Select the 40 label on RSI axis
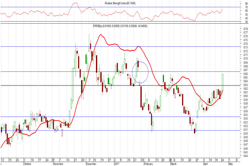The height and width of the screenshot is (166, 249). (x=246, y=18)
